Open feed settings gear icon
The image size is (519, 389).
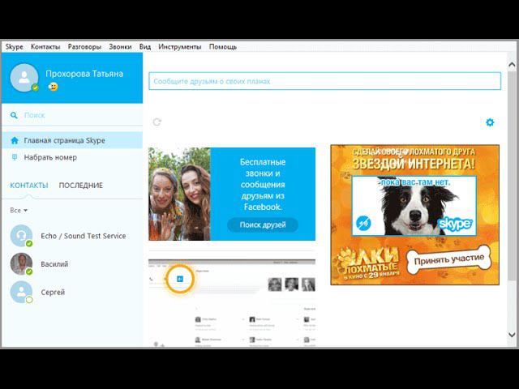pyautogui.click(x=490, y=122)
